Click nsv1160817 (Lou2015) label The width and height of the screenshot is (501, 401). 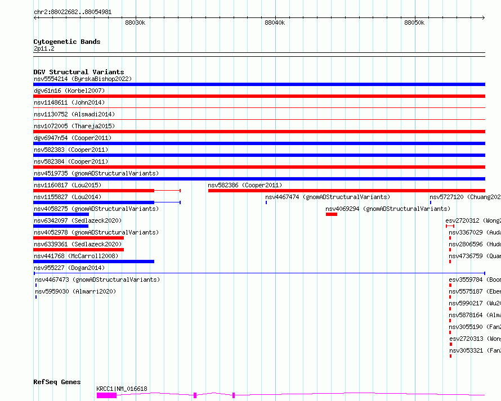point(68,185)
